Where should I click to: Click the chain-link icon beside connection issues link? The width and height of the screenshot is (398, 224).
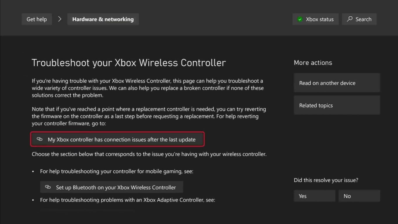coord(40,139)
